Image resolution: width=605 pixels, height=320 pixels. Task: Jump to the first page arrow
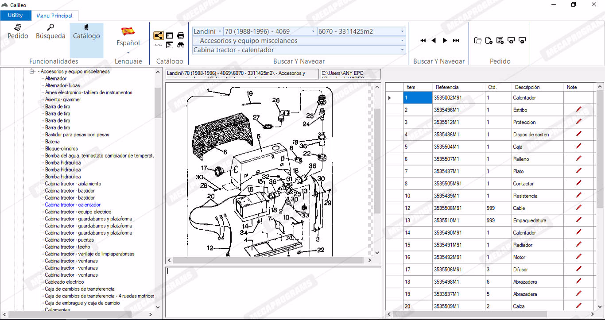coord(423,41)
